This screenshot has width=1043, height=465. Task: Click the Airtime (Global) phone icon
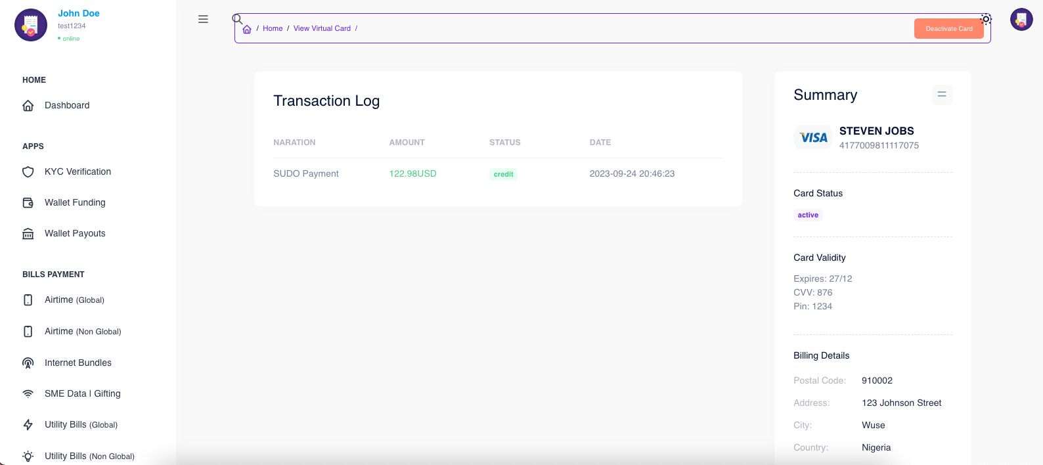28,300
